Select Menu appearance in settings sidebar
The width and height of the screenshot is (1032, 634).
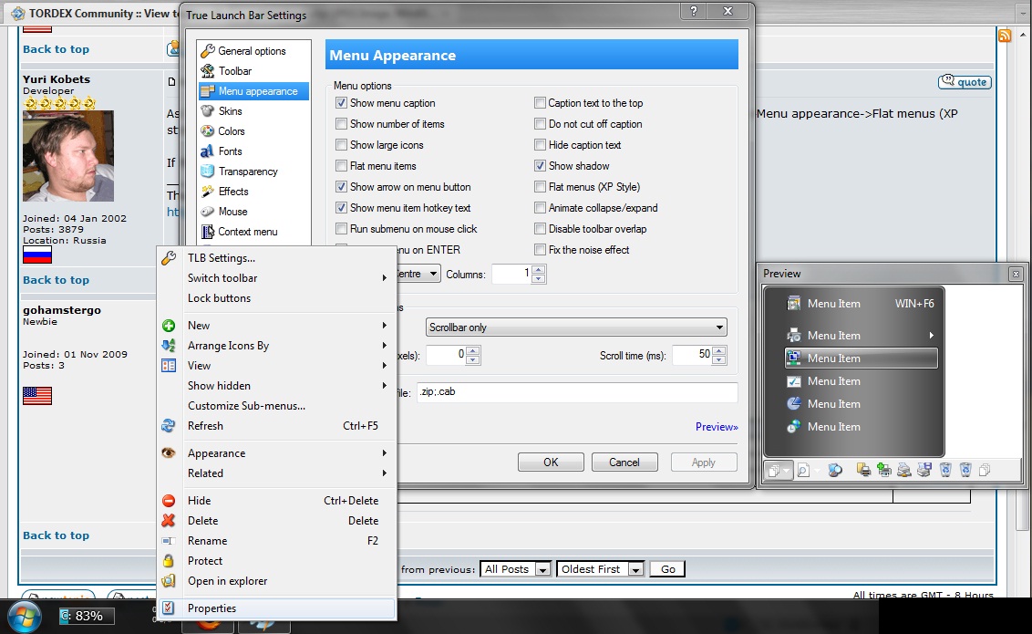tap(254, 91)
